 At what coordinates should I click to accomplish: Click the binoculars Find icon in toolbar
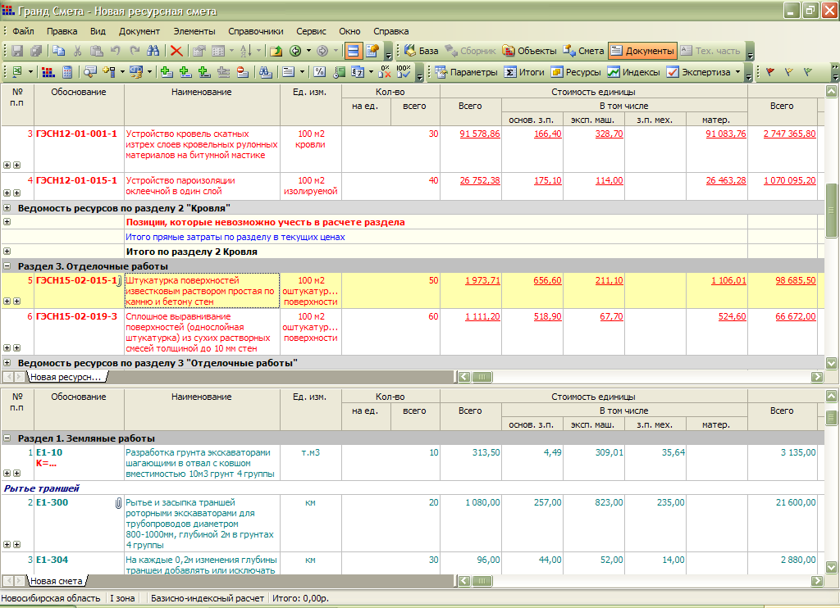point(153,51)
